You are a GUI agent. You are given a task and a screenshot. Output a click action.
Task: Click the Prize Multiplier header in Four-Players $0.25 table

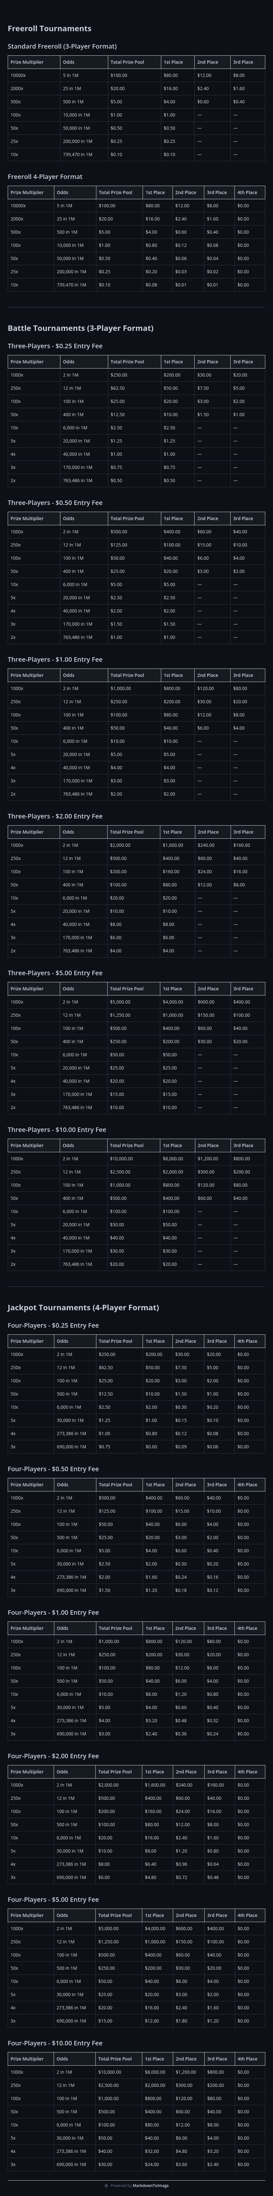[x=31, y=1341]
